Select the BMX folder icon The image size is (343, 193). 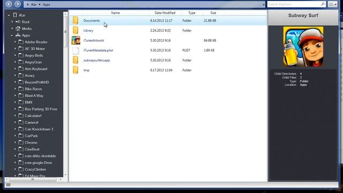click(21, 102)
